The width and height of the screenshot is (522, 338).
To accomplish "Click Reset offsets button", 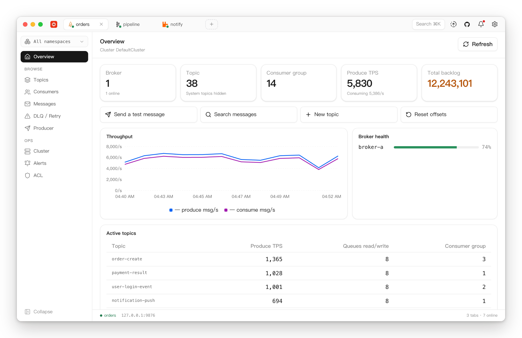I will pos(449,114).
